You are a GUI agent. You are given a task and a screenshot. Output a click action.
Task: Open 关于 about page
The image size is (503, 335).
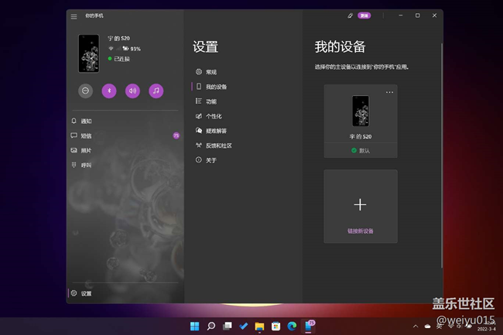coord(210,160)
